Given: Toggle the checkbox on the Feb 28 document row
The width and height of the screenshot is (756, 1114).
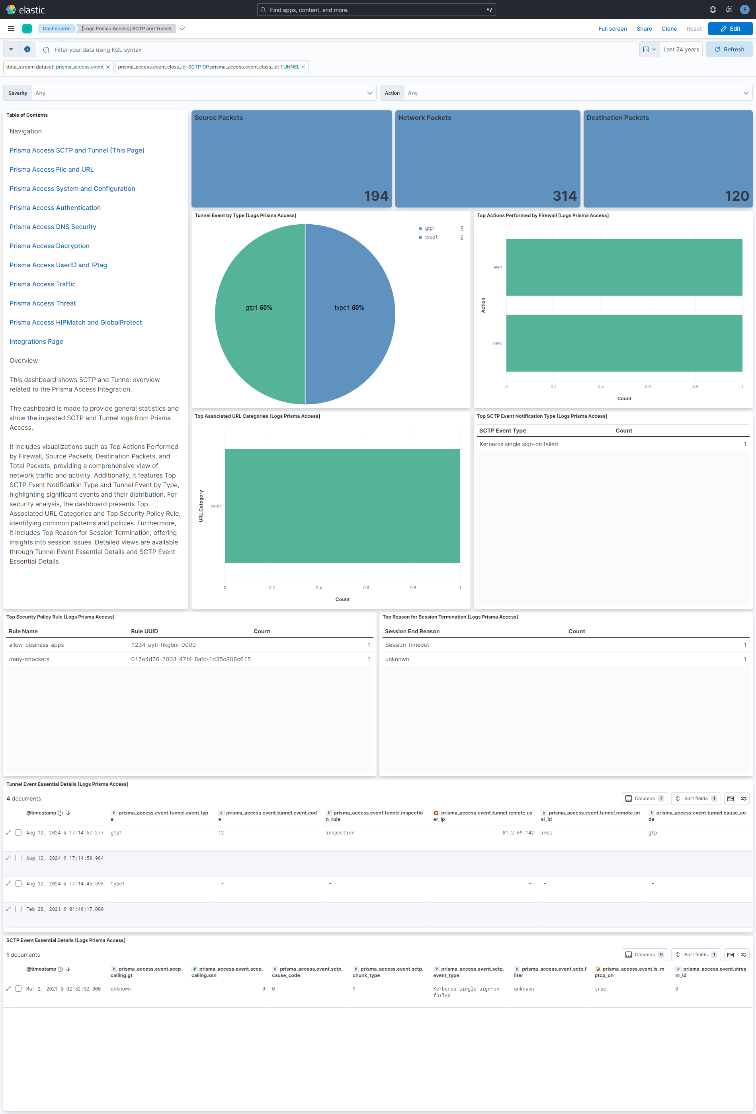Looking at the screenshot, I should [x=18, y=908].
